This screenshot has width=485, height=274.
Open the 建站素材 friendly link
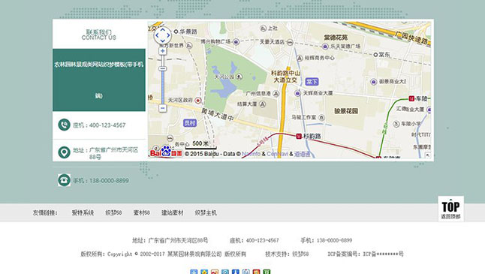tap(173, 212)
